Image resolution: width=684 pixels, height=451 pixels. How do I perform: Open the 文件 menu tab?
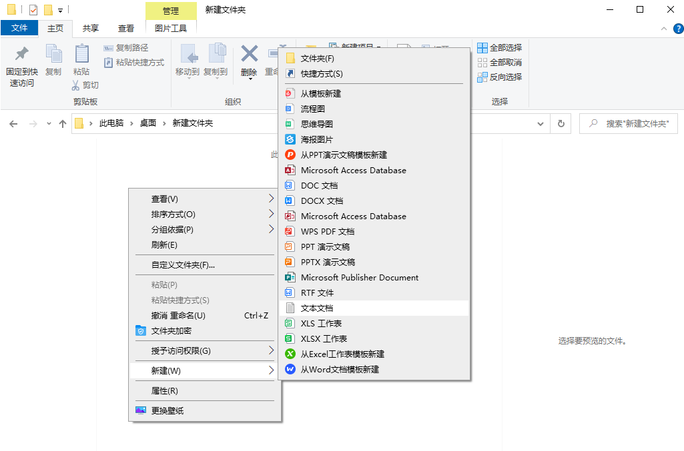[19, 28]
